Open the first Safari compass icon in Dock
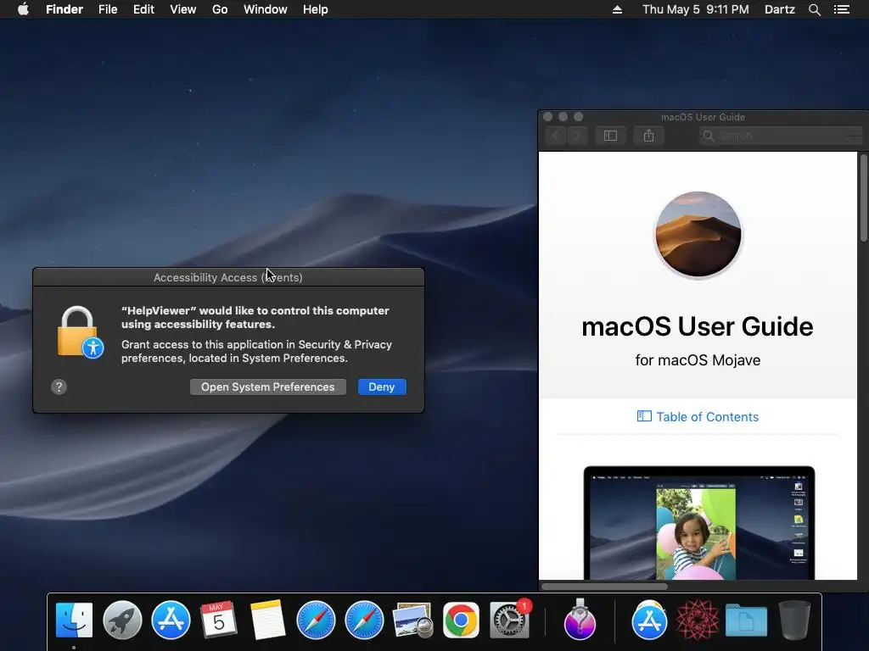 point(316,620)
